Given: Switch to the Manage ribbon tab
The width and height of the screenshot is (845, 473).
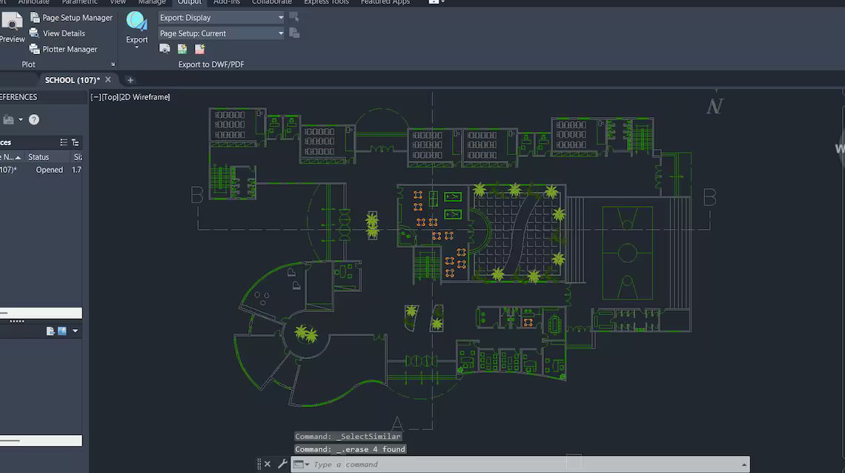Looking at the screenshot, I should click(152, 2).
